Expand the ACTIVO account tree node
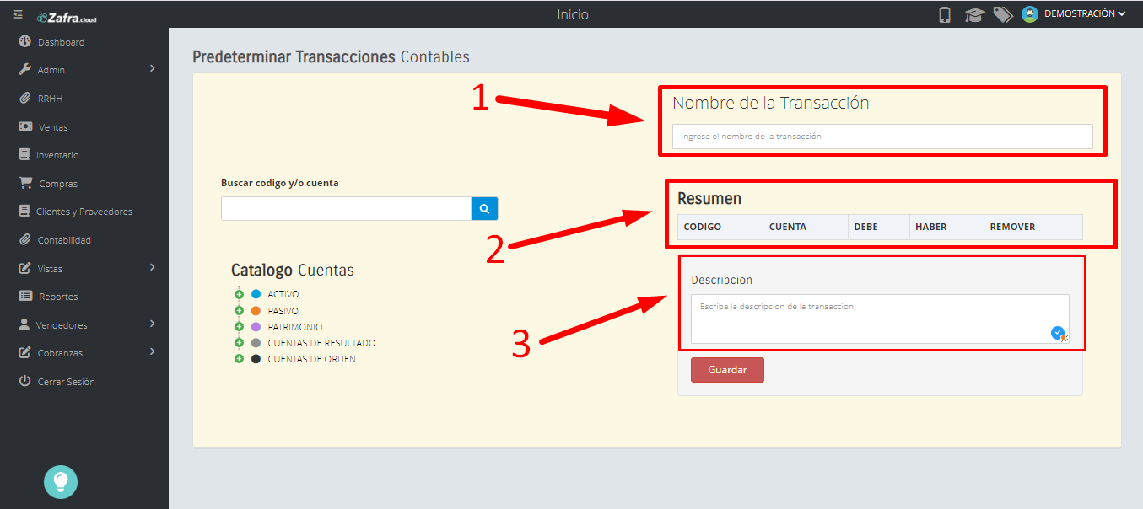The image size is (1143, 509). tap(239, 294)
